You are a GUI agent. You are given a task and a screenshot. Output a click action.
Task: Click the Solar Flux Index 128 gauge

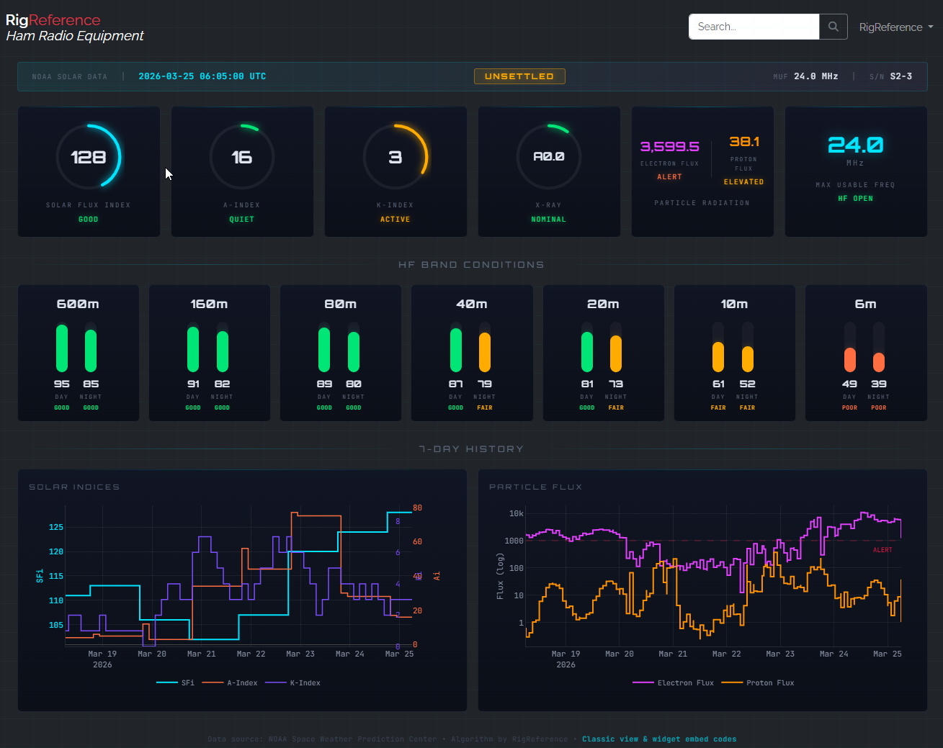click(89, 157)
